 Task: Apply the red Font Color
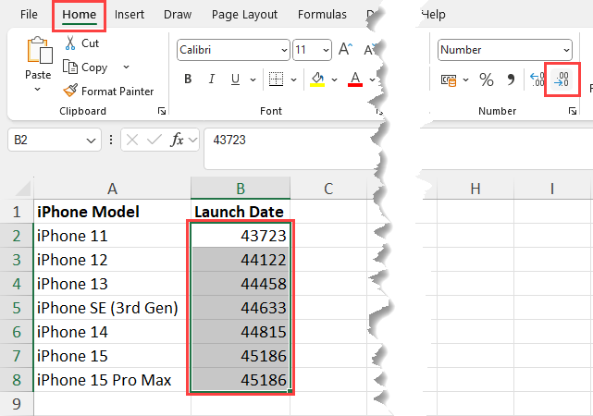tap(354, 79)
